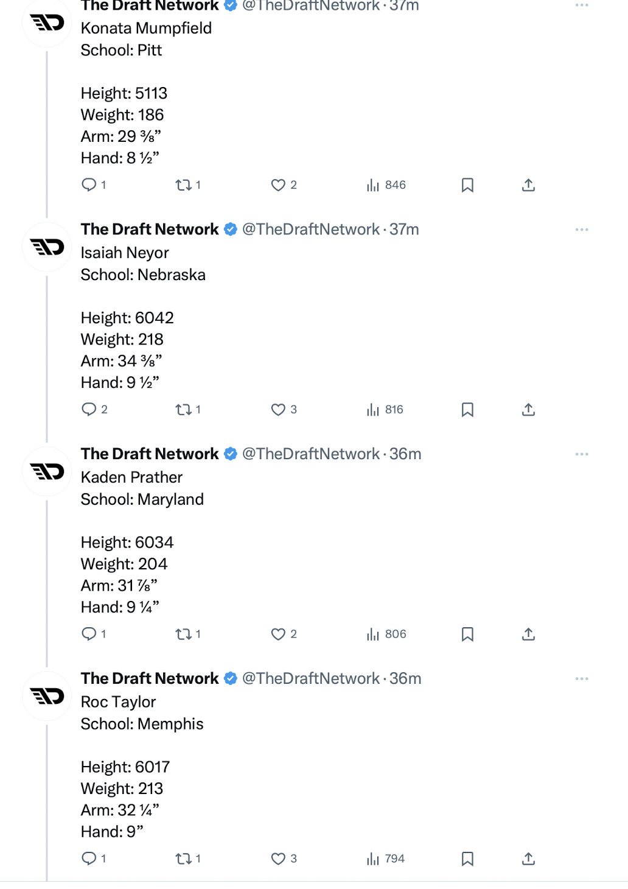Screen dimensions: 628x889
Task: Click The Draft Network name on Nebraska tweet
Action: pos(150,230)
